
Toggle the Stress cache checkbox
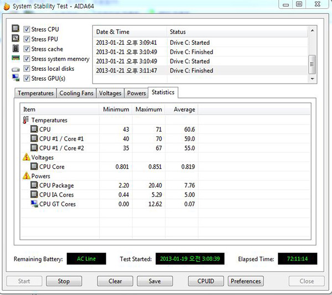point(27,49)
